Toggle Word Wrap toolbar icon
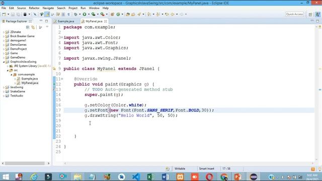322x181 pixels. click(x=58, y=14)
